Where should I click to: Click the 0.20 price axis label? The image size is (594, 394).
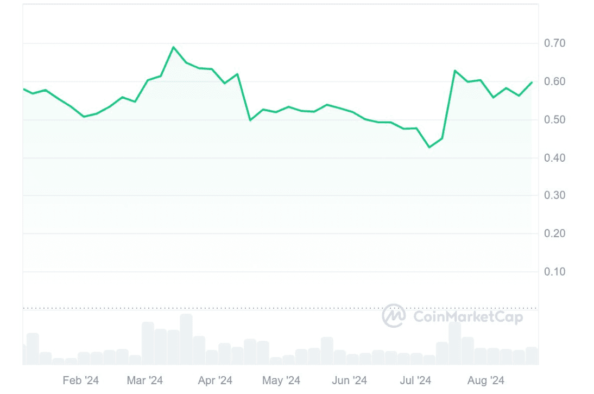pos(554,234)
